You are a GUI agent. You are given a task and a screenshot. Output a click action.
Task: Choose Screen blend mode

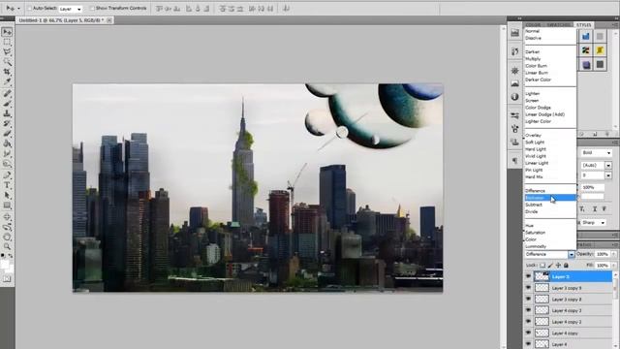coord(550,101)
